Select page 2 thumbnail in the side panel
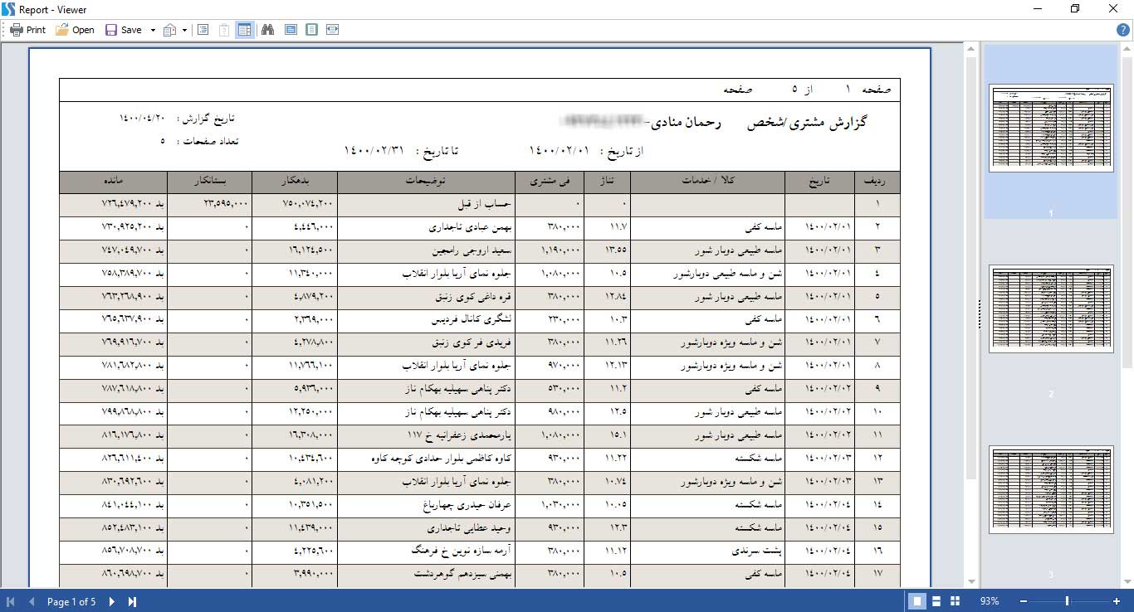 point(1051,308)
